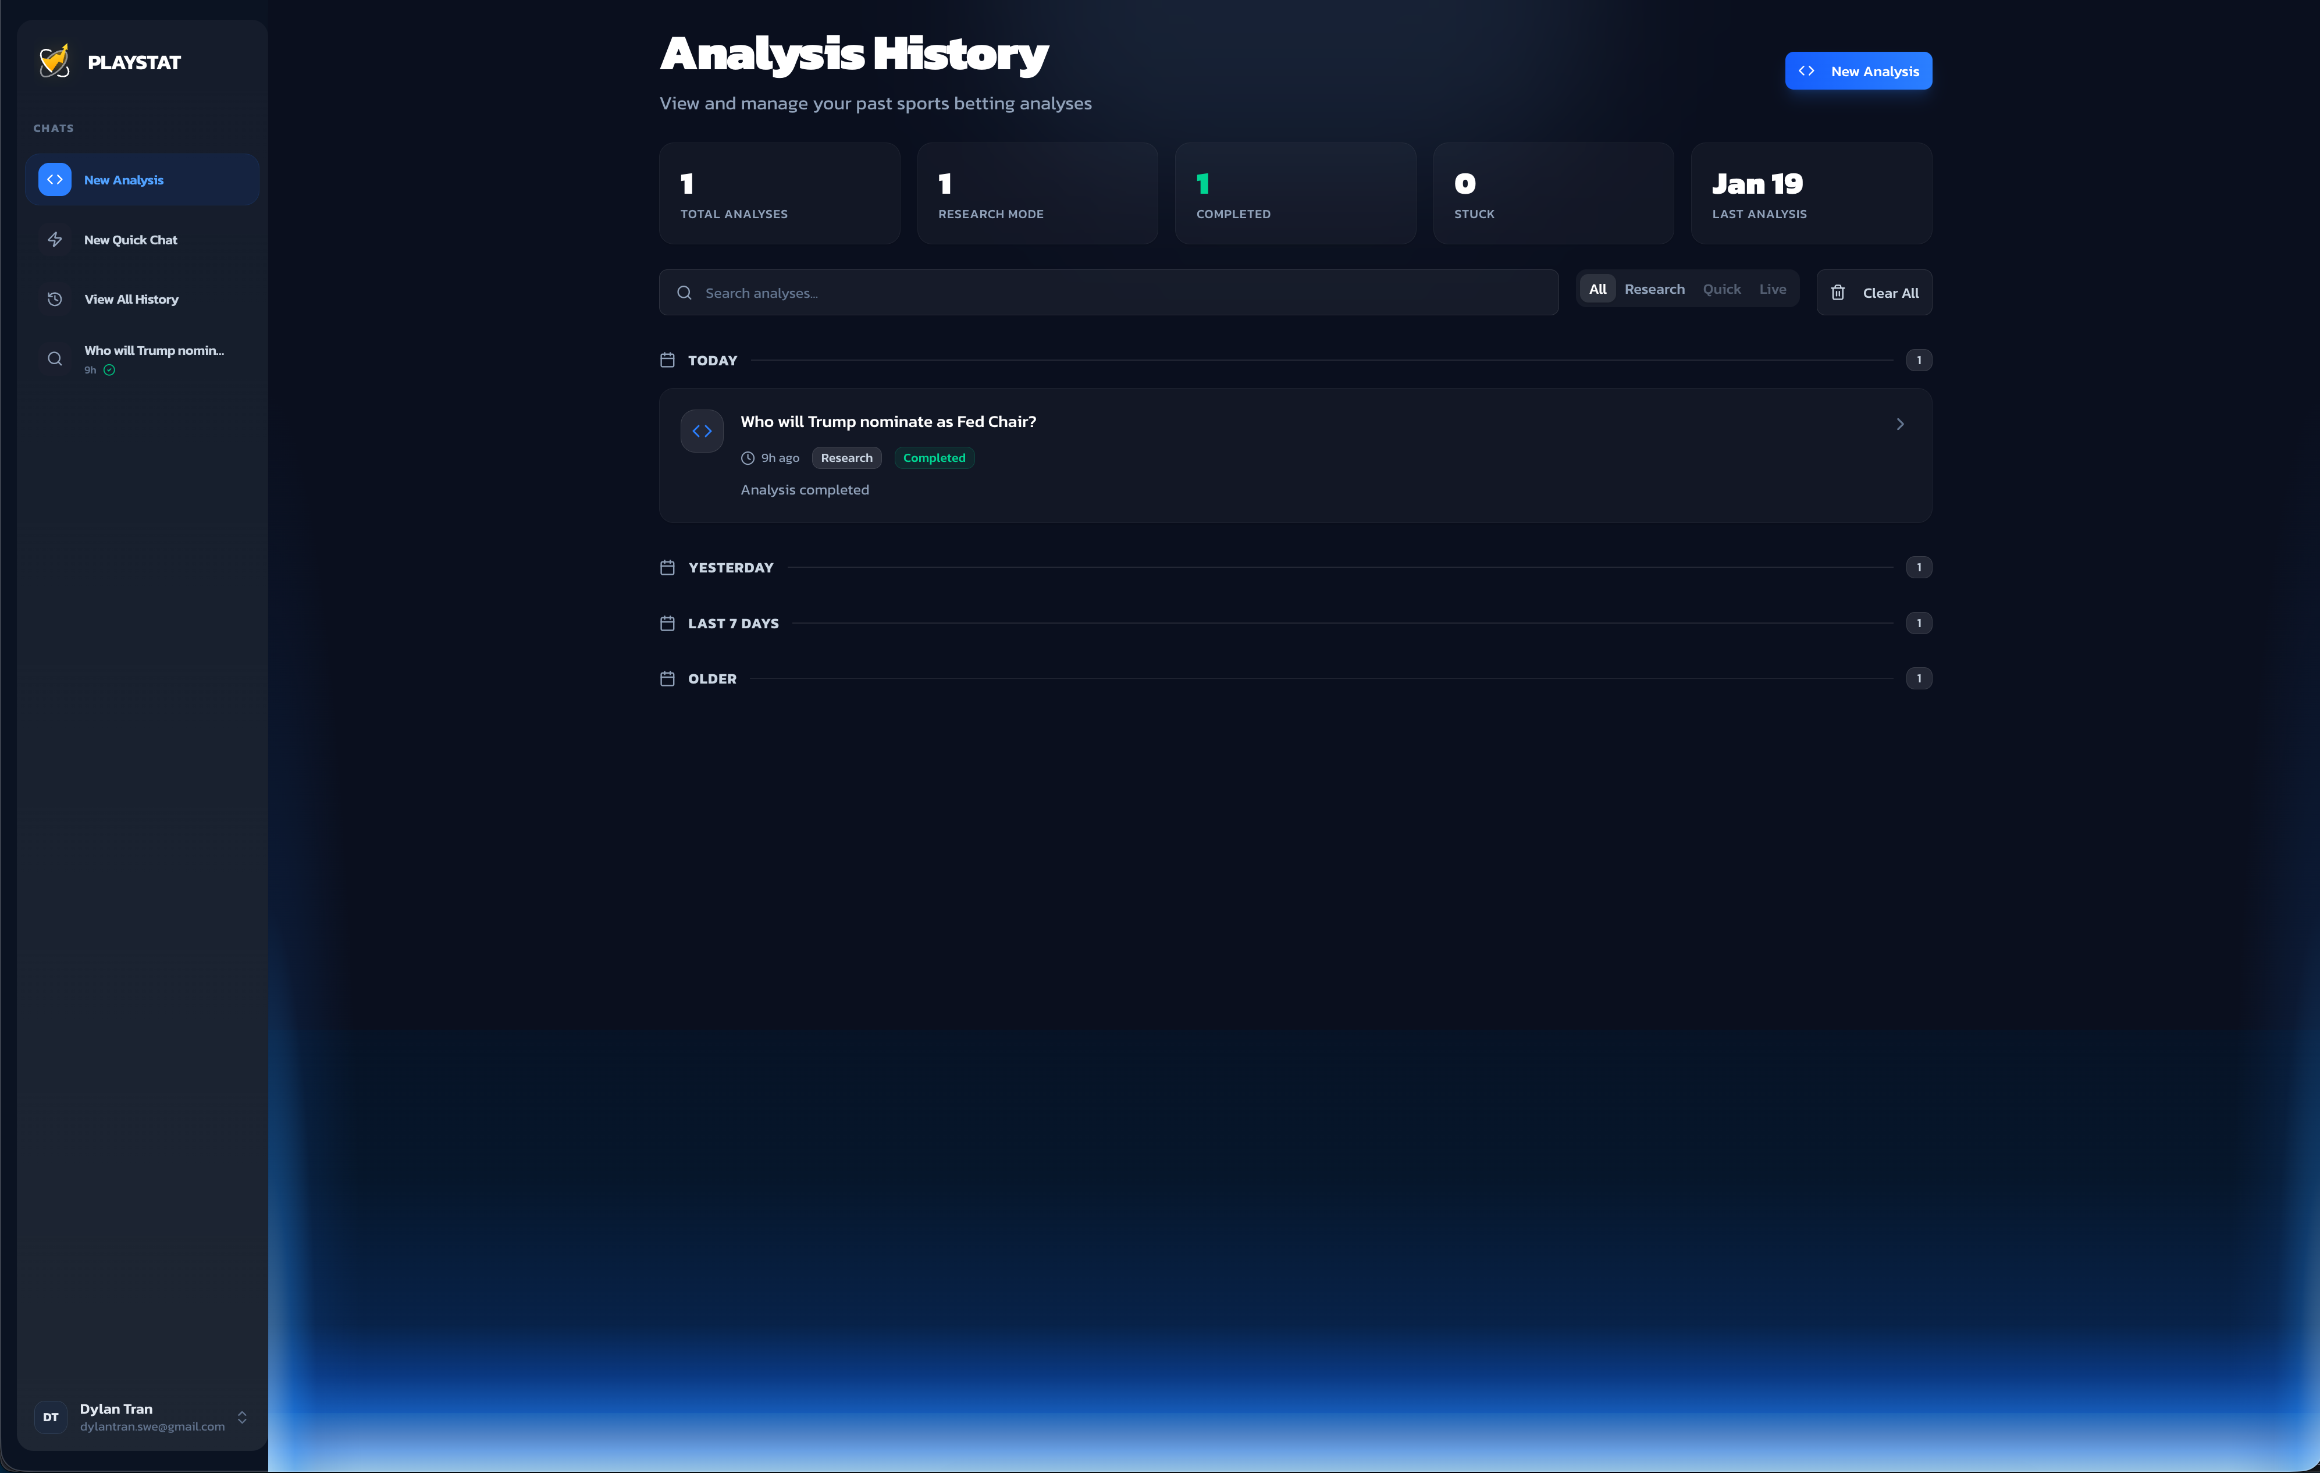Select the Live filter tab
This screenshot has width=2320, height=1473.
1772,289
